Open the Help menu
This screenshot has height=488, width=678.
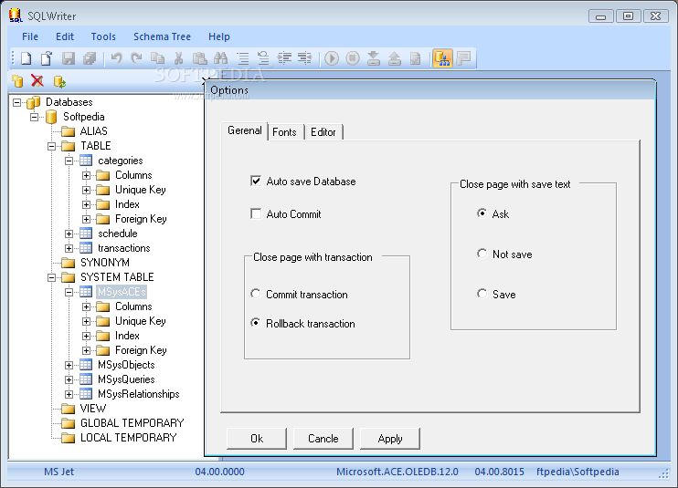tap(219, 36)
